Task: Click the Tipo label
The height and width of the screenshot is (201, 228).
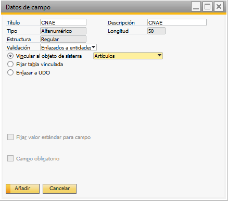Action: (12, 31)
